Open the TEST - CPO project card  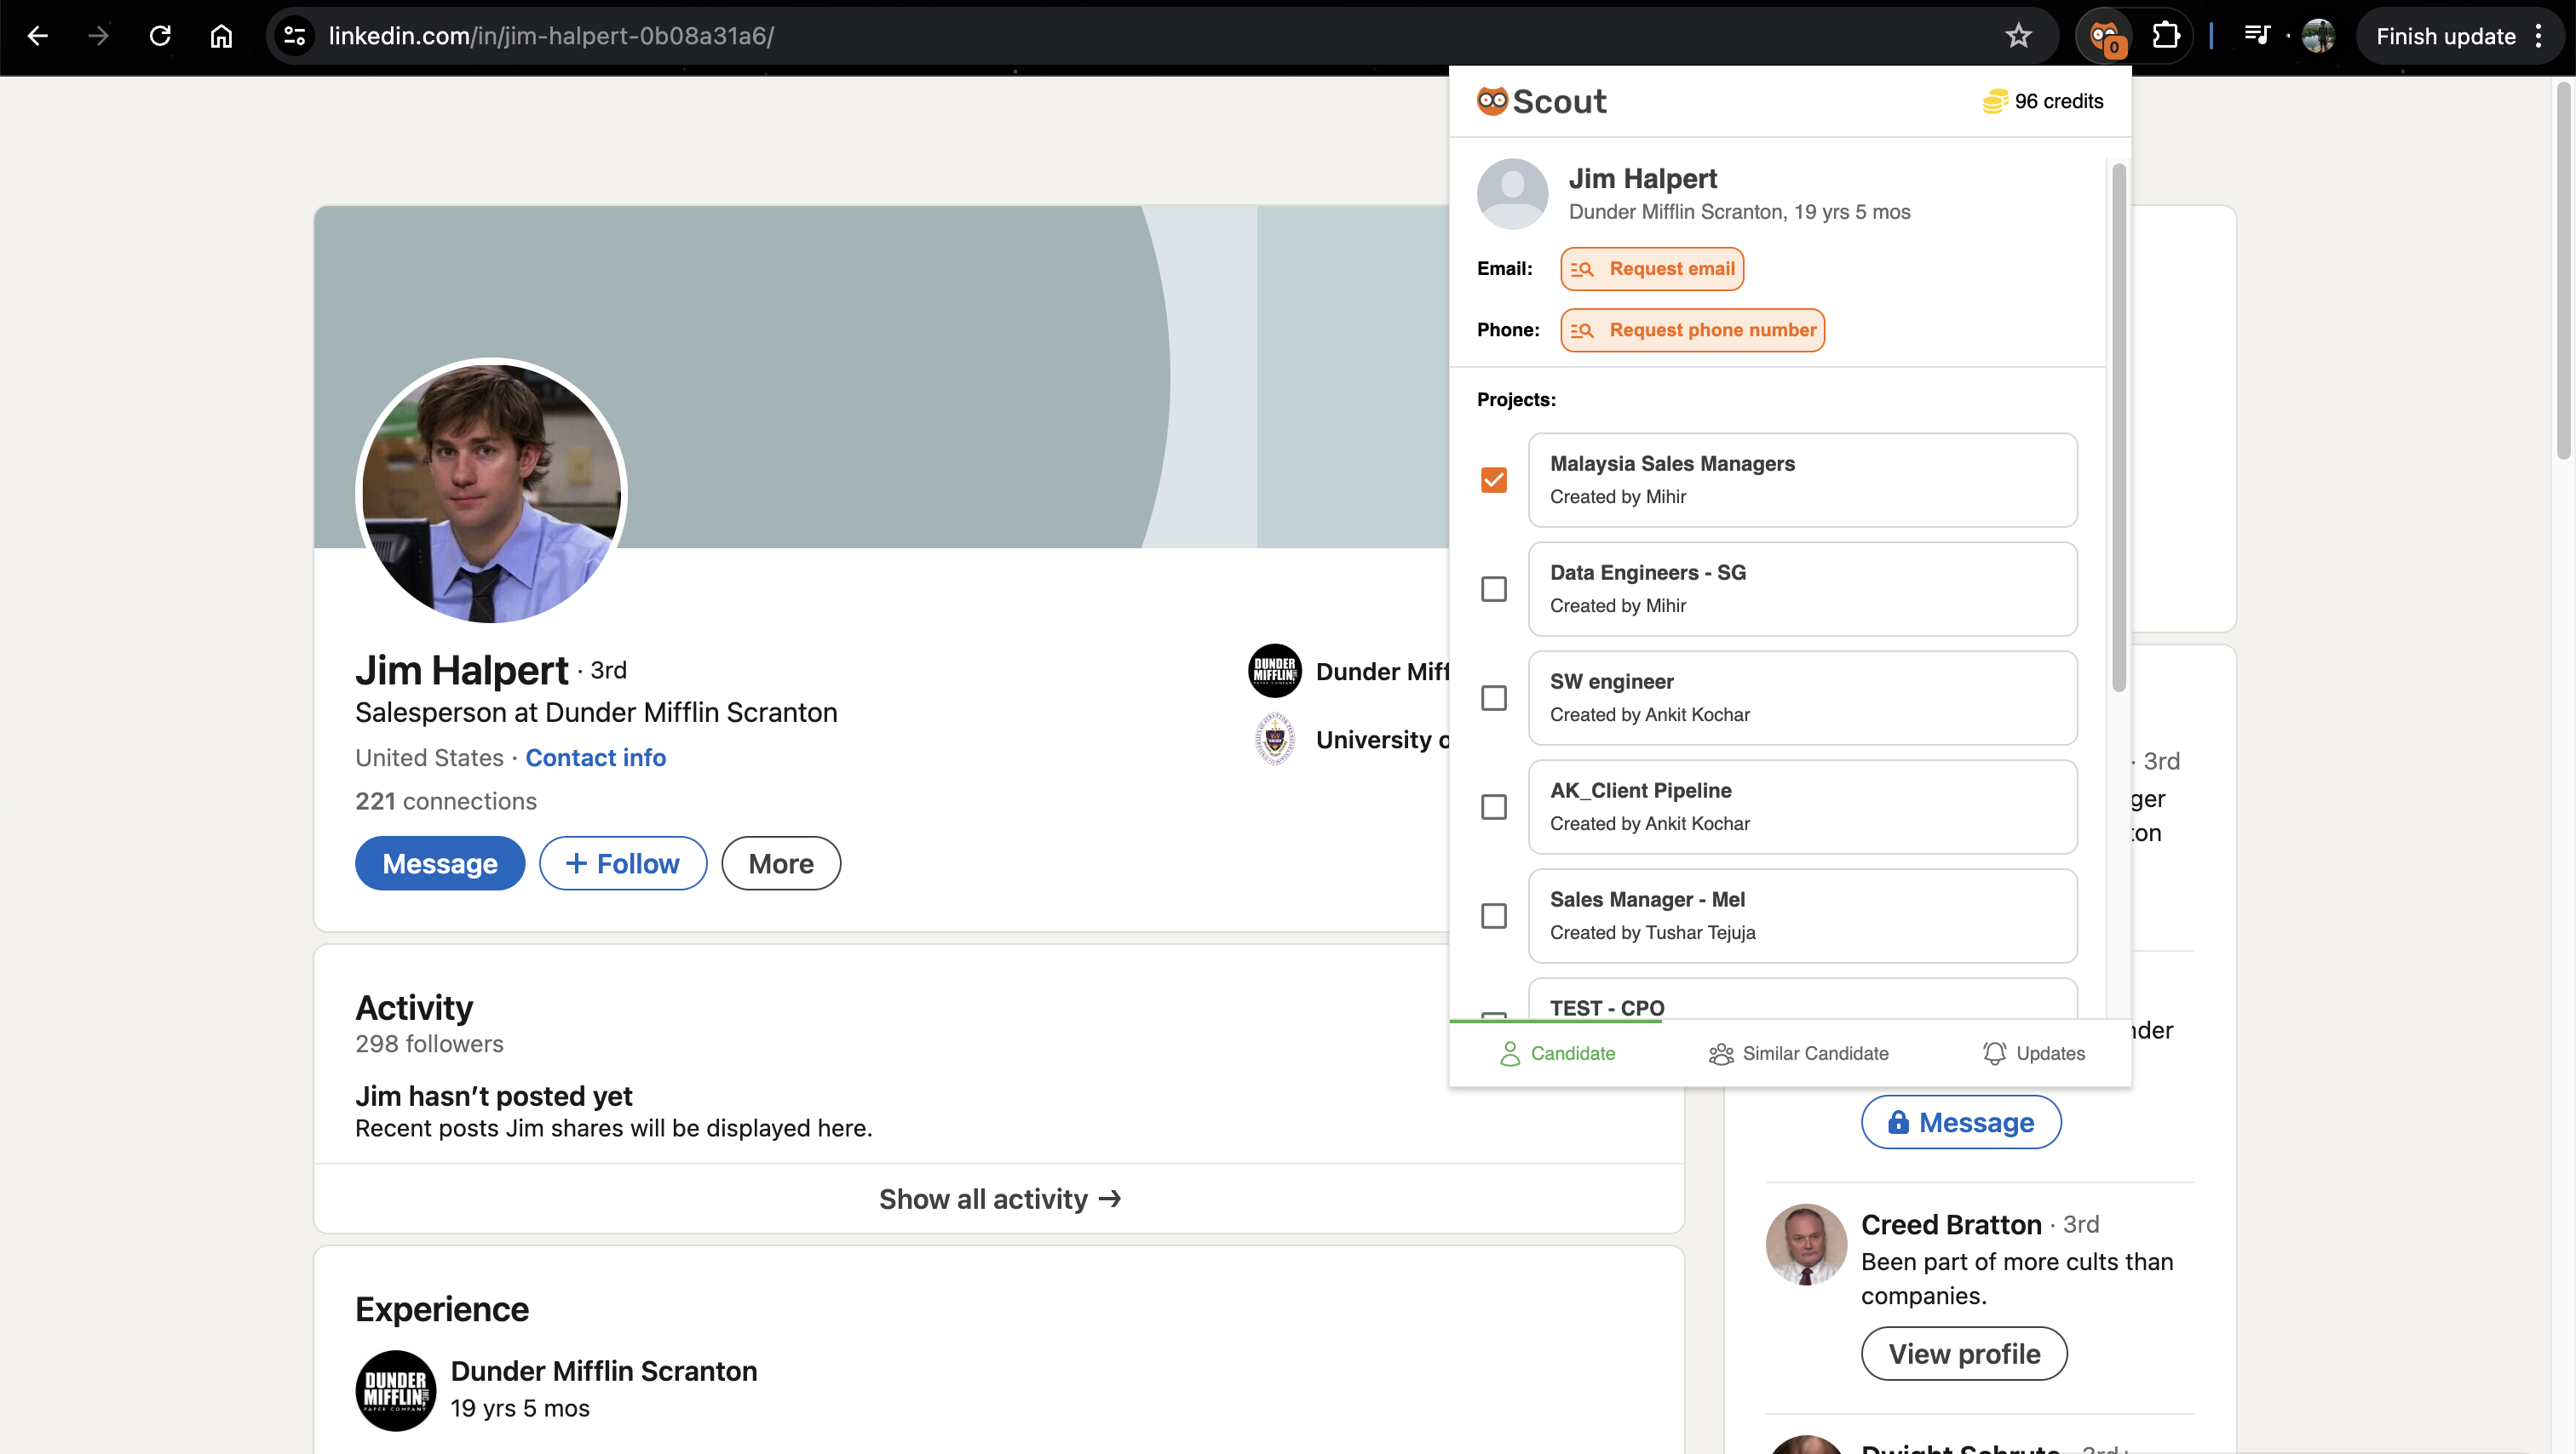(x=1802, y=999)
